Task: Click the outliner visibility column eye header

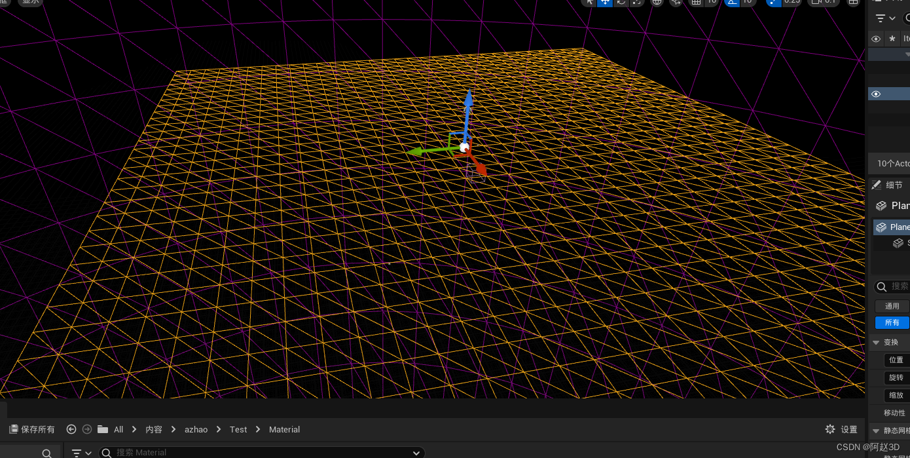Action: tap(876, 39)
